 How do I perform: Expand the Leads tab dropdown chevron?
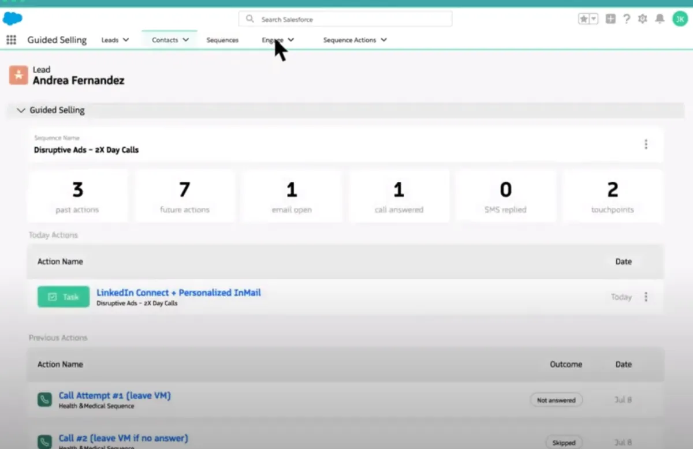[126, 40]
